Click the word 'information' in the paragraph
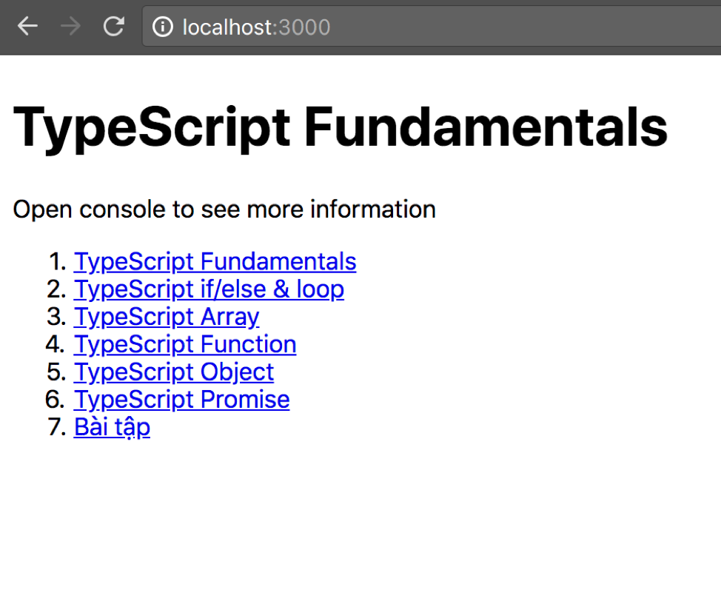Image resolution: width=721 pixels, height=604 pixels. 372,209
